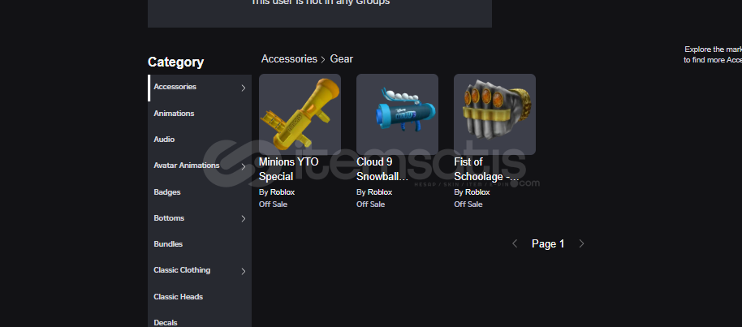Click Roblox creator link under Fist of Schoolage

click(x=477, y=192)
